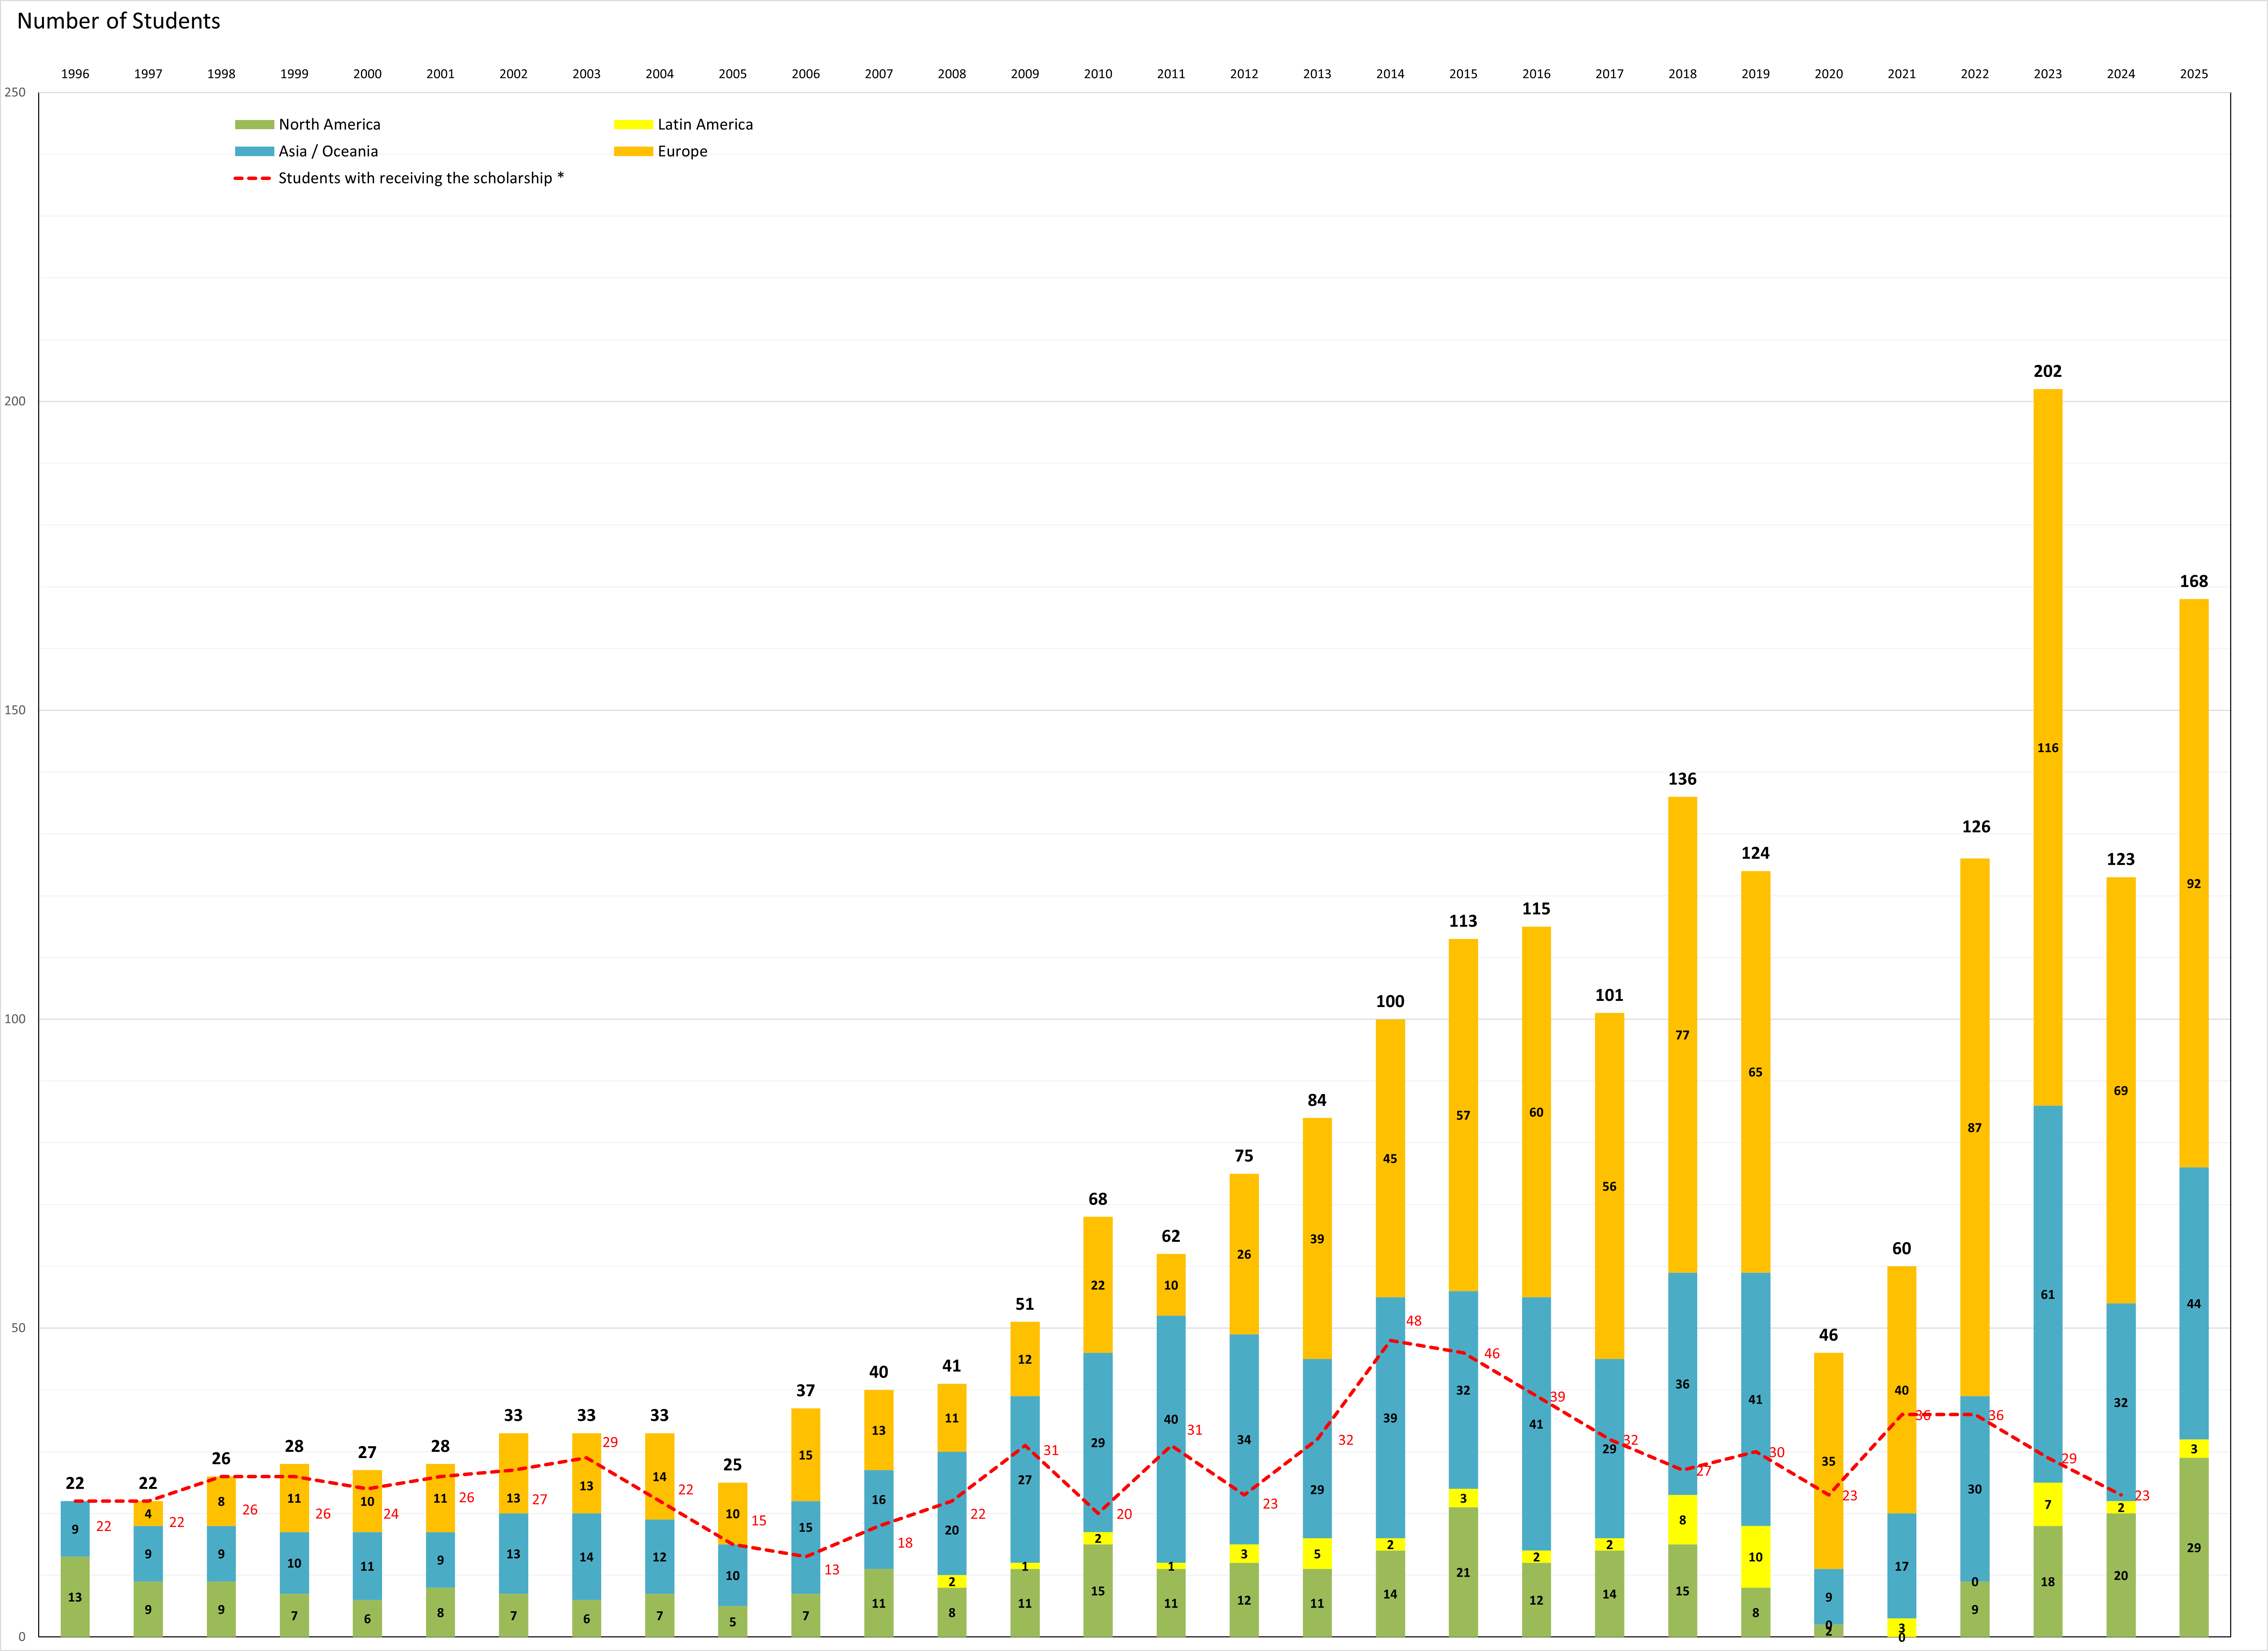Select the 2023 year axis label
Screen dimensions: 2268x1651
coord(2047,74)
